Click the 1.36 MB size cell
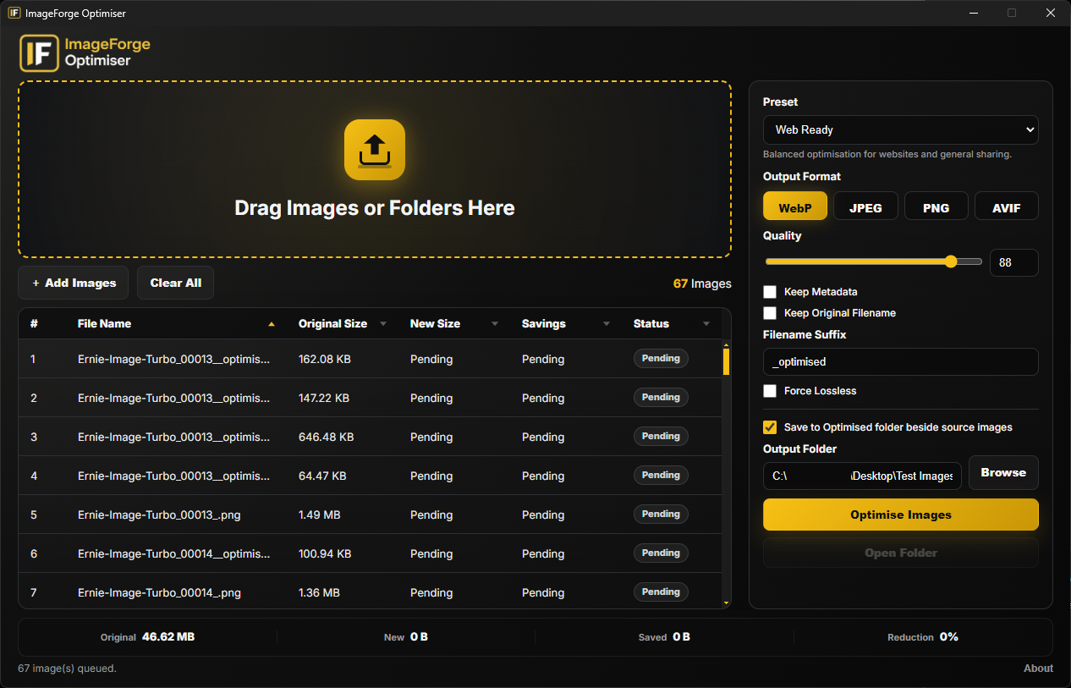The image size is (1071, 688). coord(319,592)
